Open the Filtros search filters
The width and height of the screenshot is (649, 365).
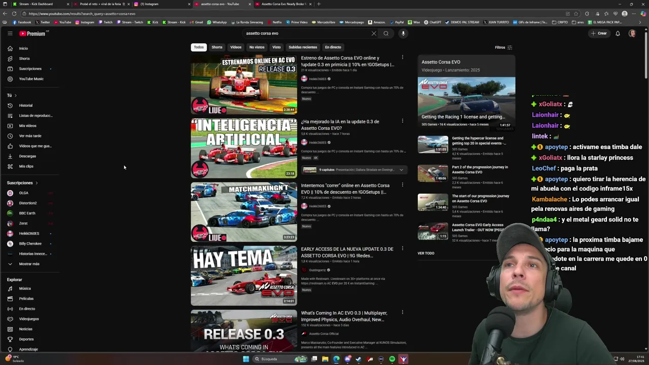tap(503, 47)
